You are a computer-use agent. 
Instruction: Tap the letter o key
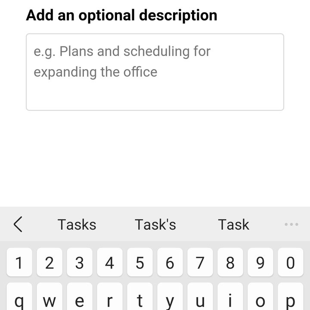pyautogui.click(x=260, y=297)
